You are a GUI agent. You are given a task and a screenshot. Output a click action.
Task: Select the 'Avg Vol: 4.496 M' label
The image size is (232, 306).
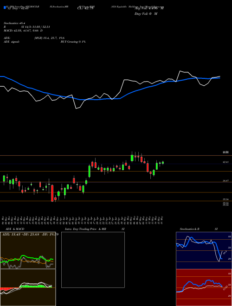[149, 8]
